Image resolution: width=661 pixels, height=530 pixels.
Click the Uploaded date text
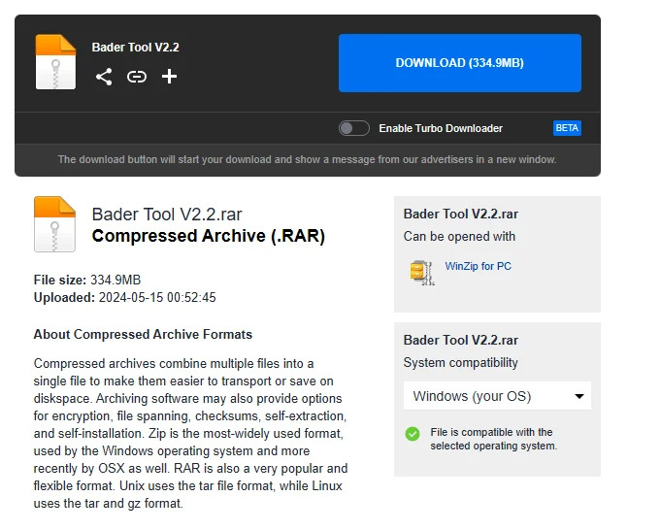tap(124, 298)
